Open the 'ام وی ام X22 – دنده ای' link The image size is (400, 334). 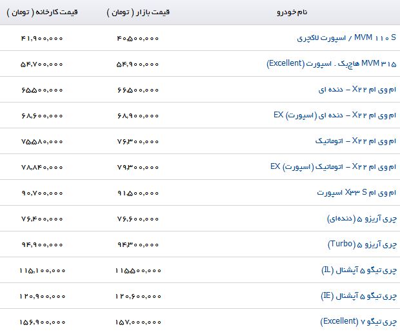click(x=357, y=90)
